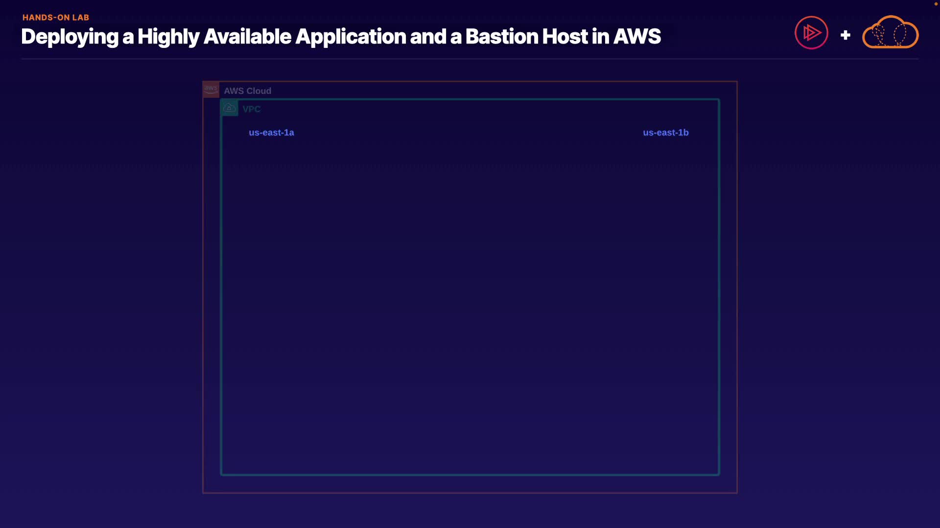Screen dimensions: 940x528
Task: Click the word 'Deploying' in the title
Action: [70, 37]
